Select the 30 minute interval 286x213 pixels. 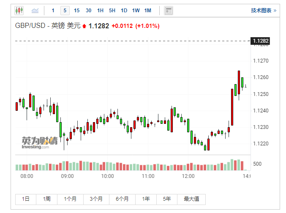click(x=89, y=11)
